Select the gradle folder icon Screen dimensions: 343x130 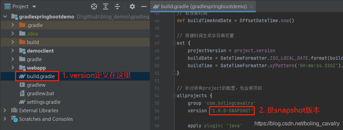pyautogui.click(x=22, y=59)
